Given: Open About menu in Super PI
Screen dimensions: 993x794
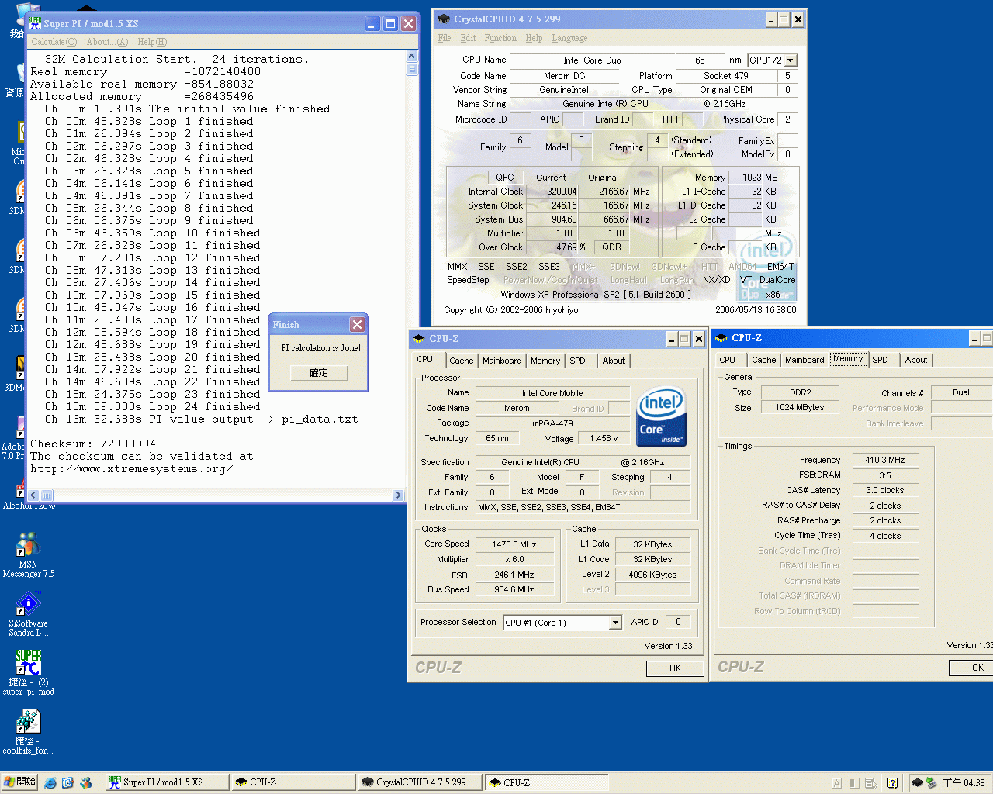Looking at the screenshot, I should tap(107, 42).
